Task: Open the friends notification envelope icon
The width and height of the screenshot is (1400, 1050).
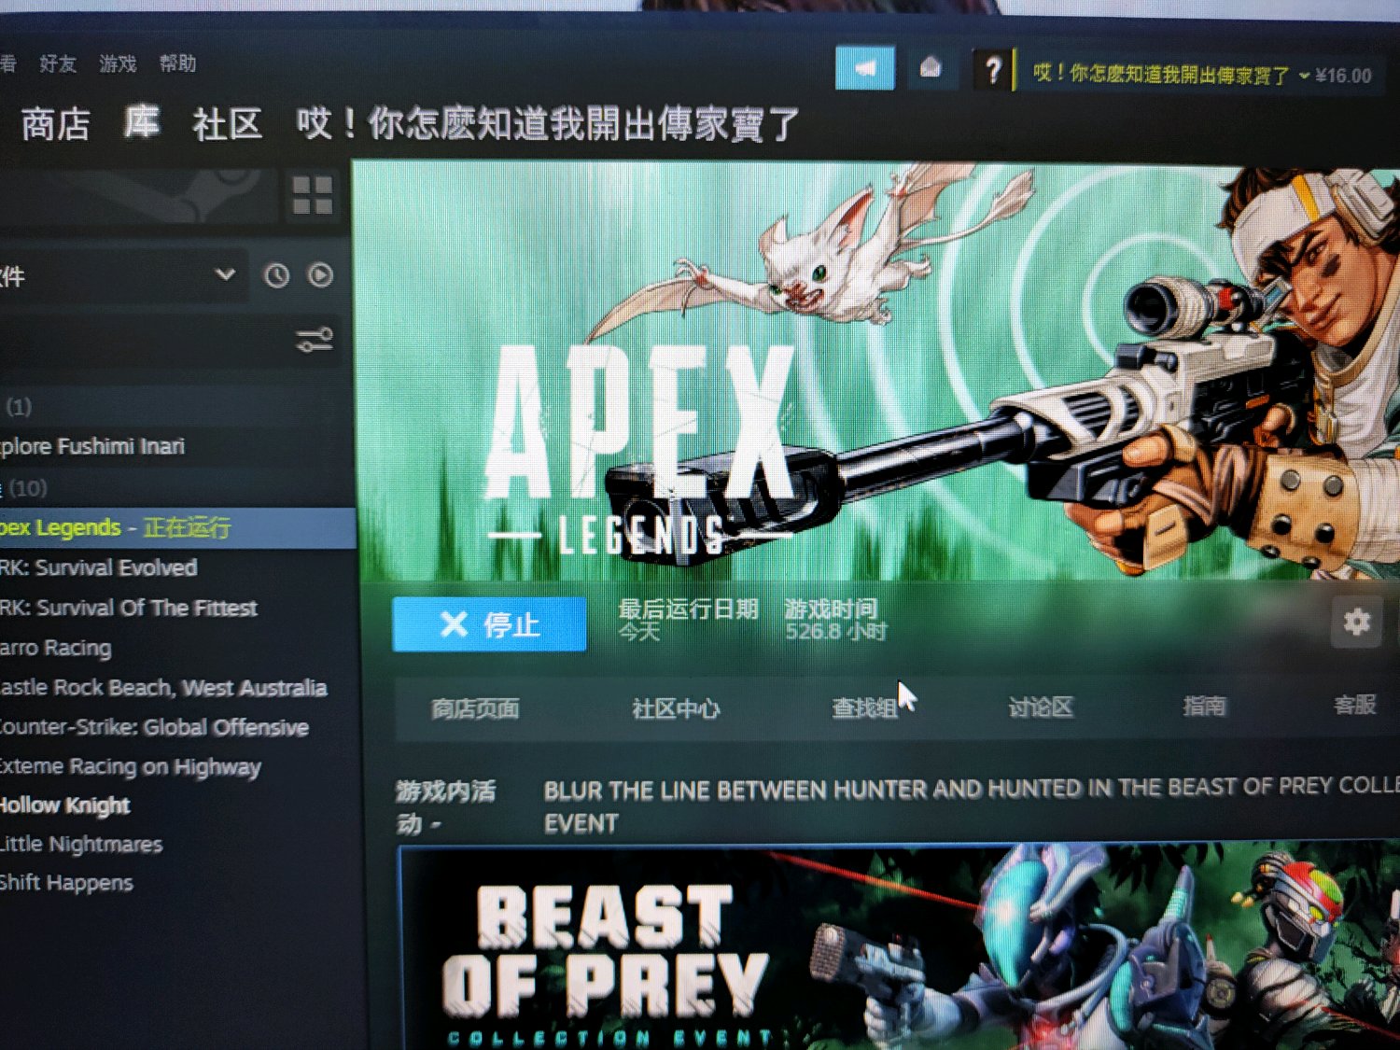Action: (931, 68)
